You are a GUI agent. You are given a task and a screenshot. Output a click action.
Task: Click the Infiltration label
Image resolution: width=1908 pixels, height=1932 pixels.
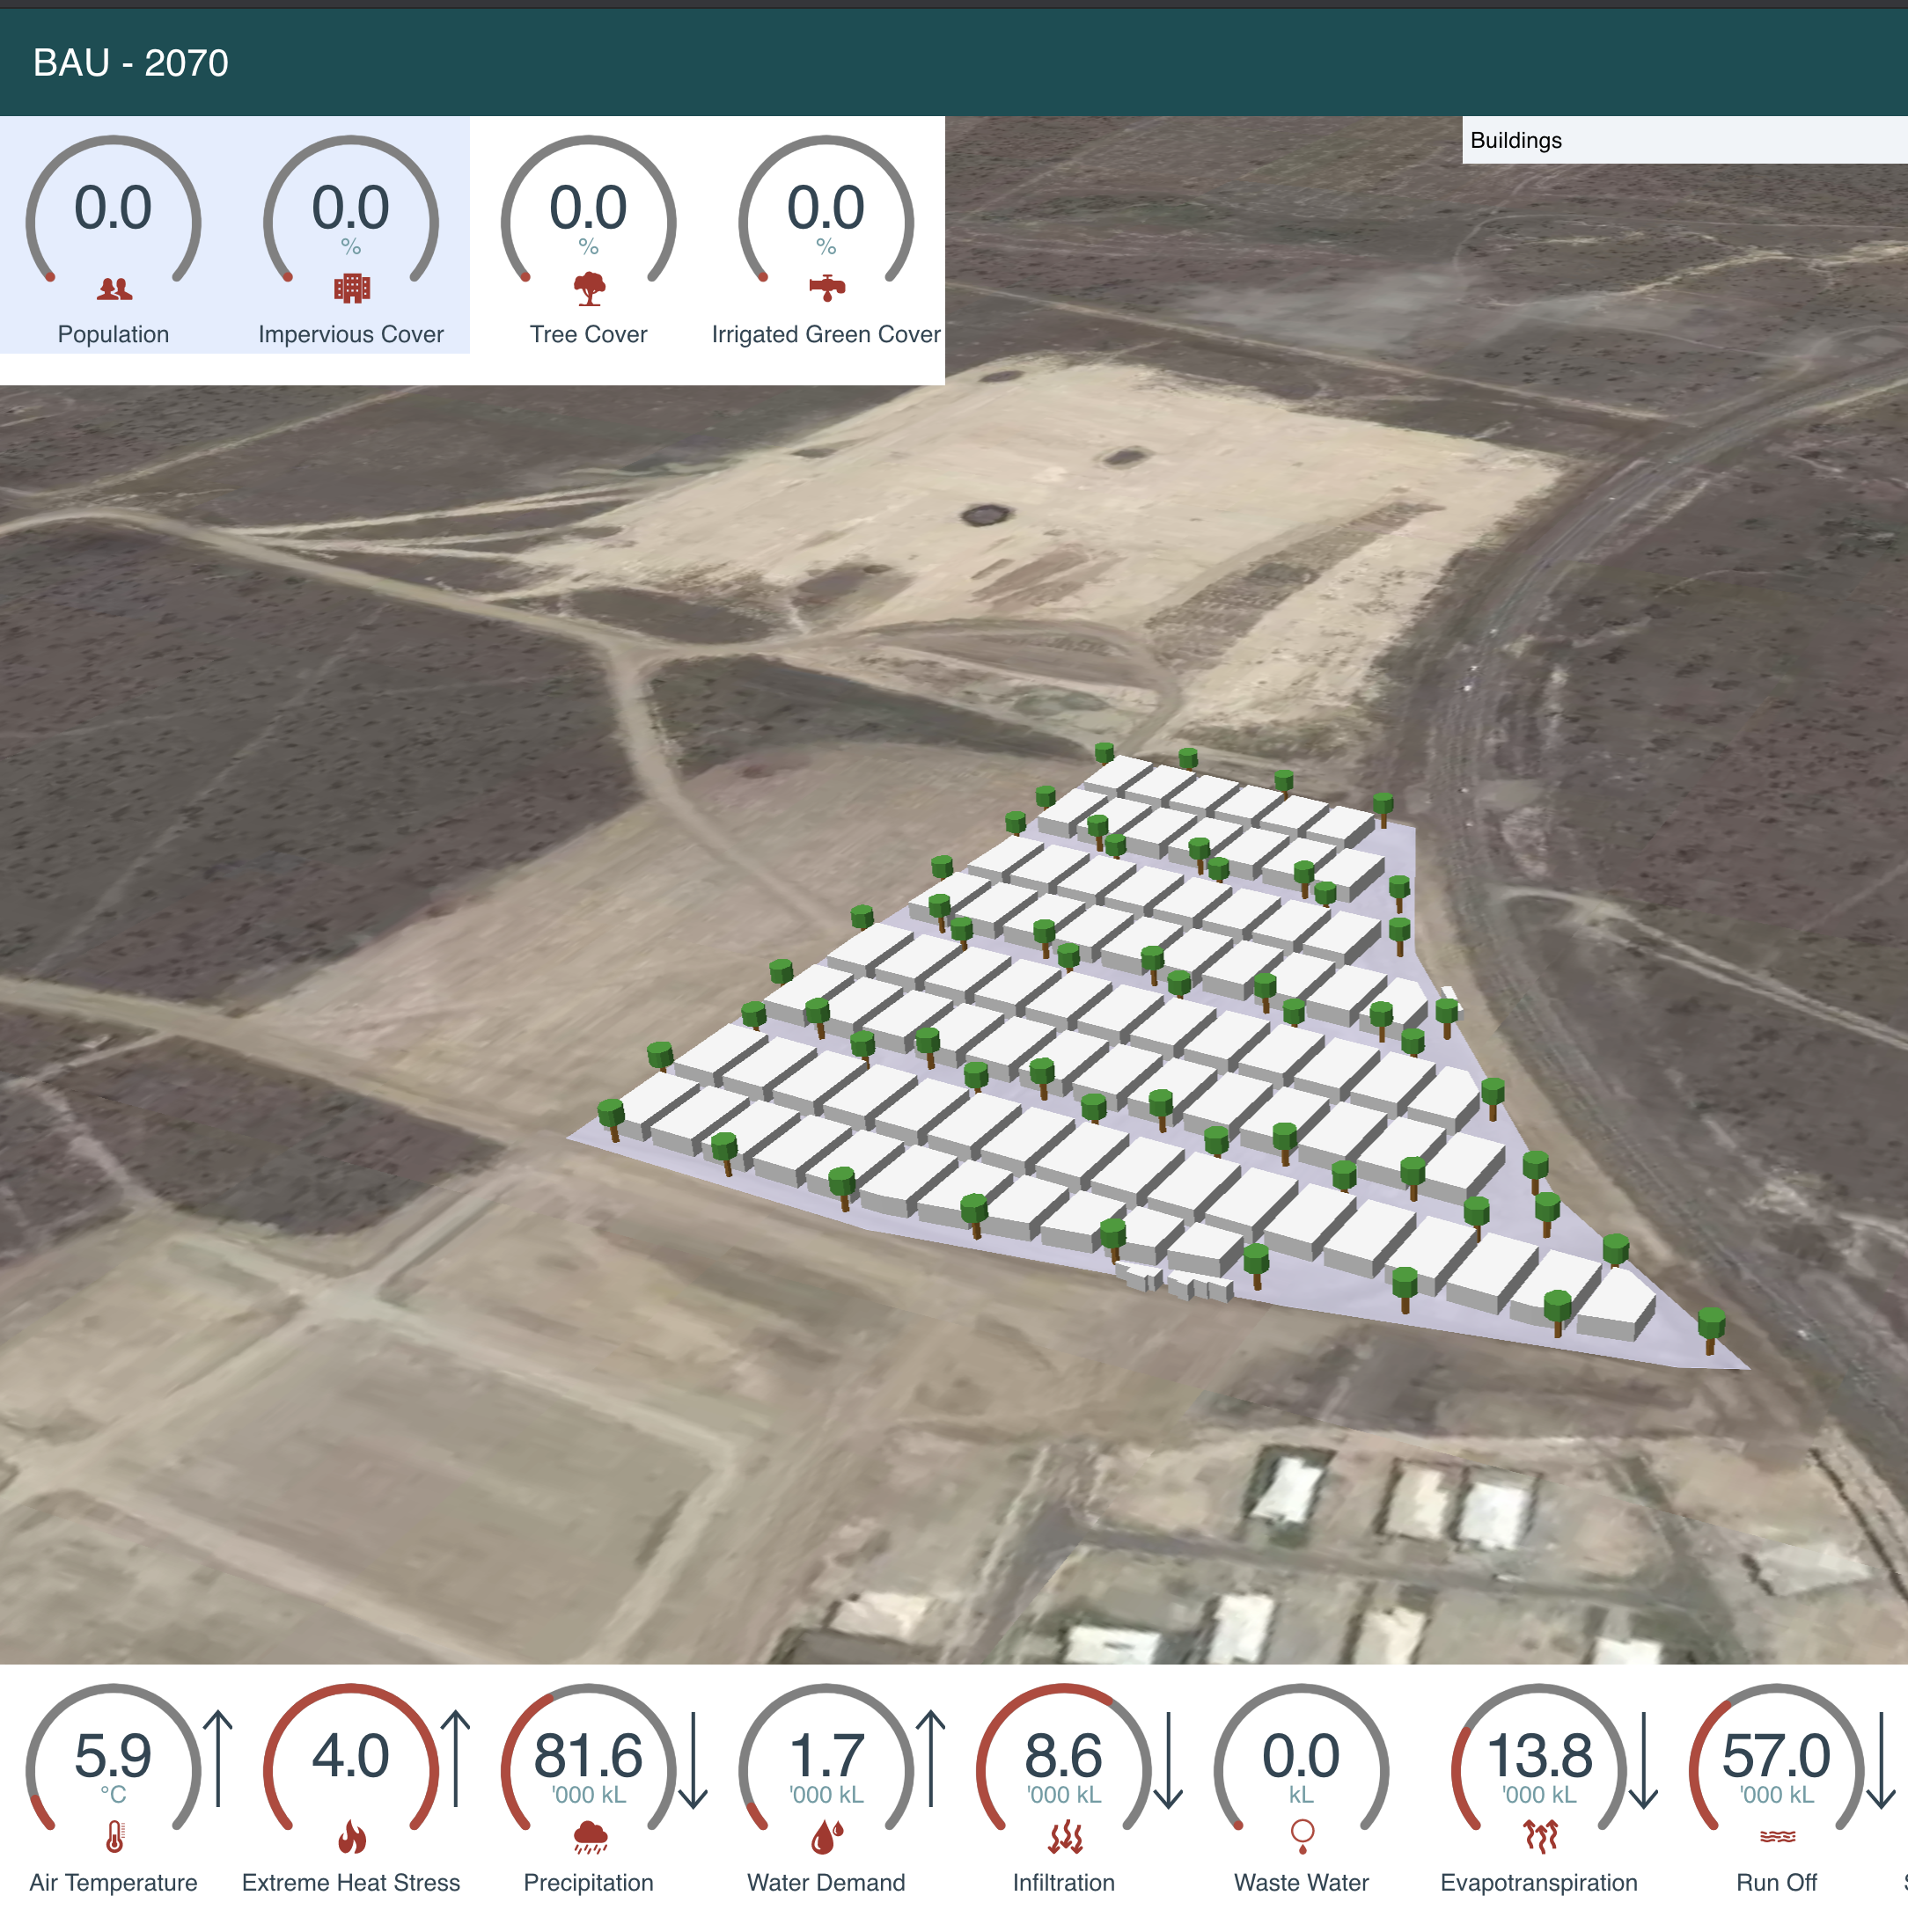[1065, 1883]
